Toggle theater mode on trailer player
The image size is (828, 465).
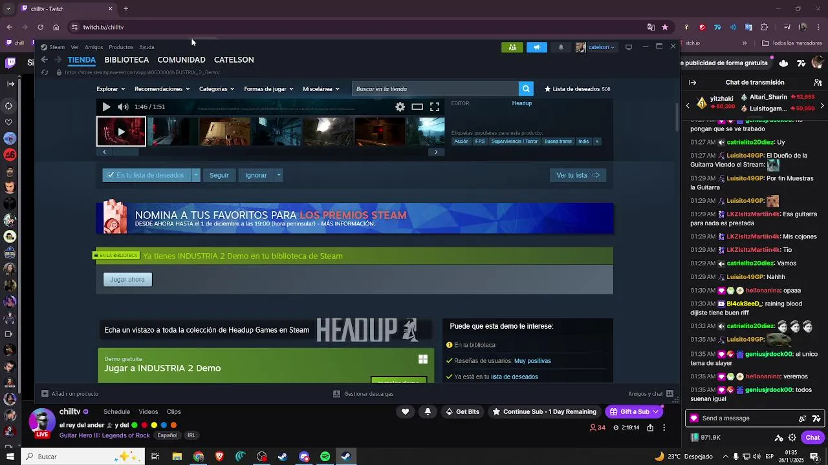tap(417, 107)
